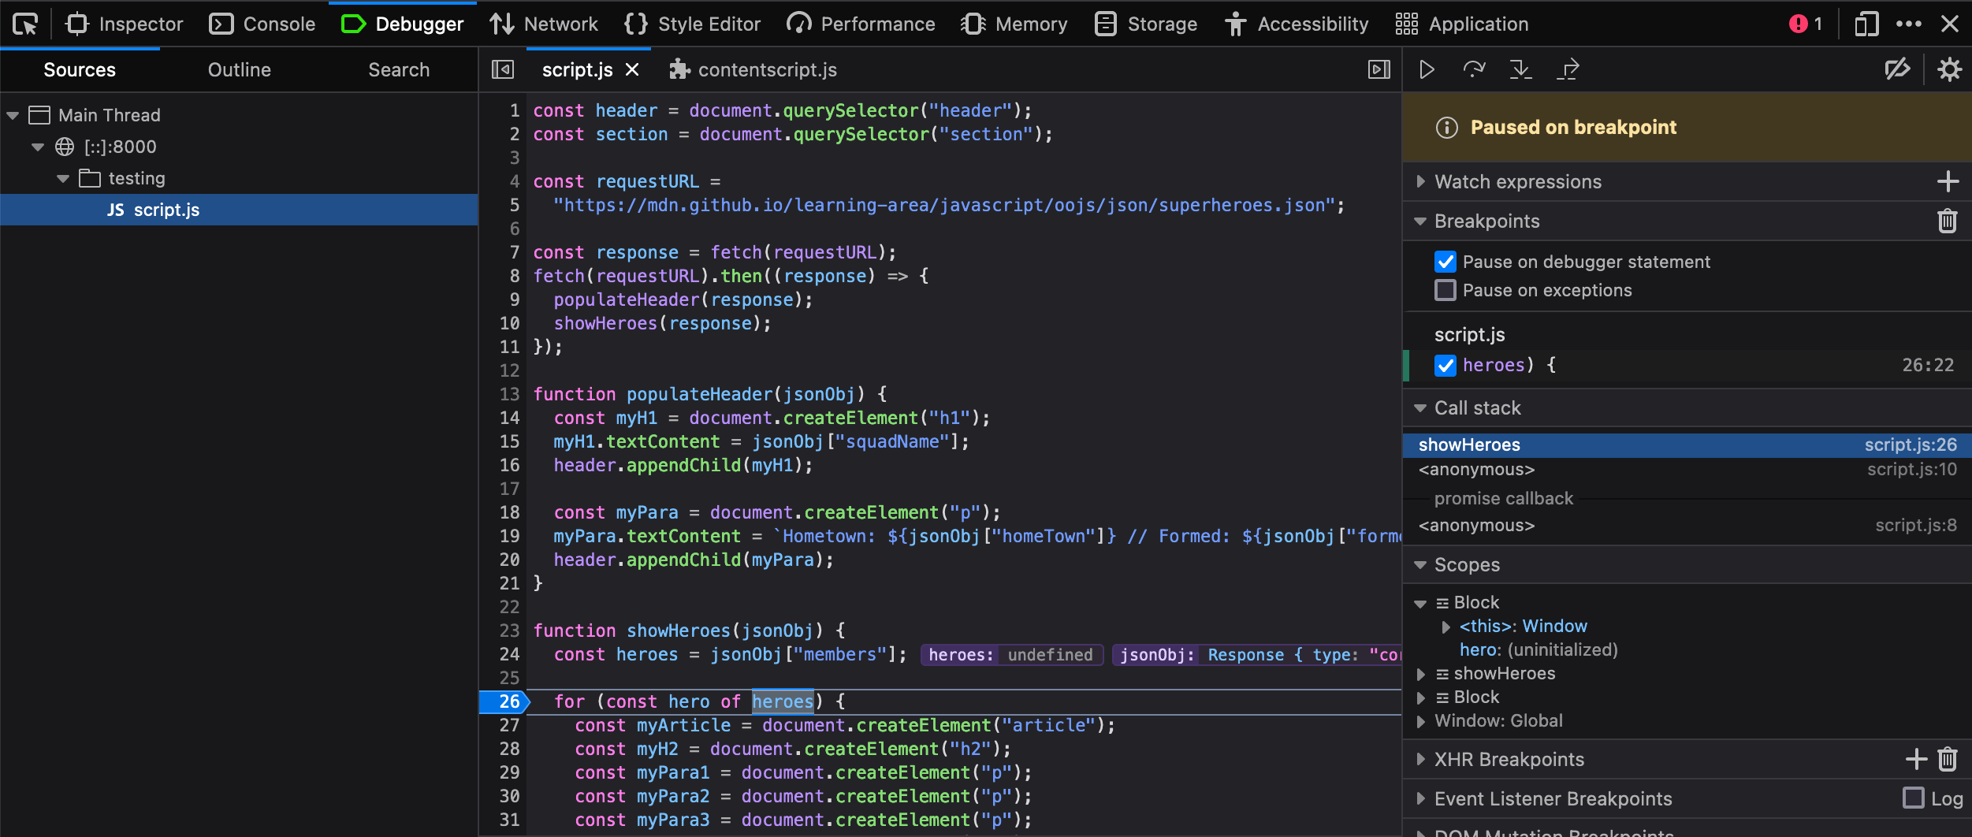Screen dimensions: 1972x837
Task: Expand the showHeroes scope
Action: [1422, 673]
